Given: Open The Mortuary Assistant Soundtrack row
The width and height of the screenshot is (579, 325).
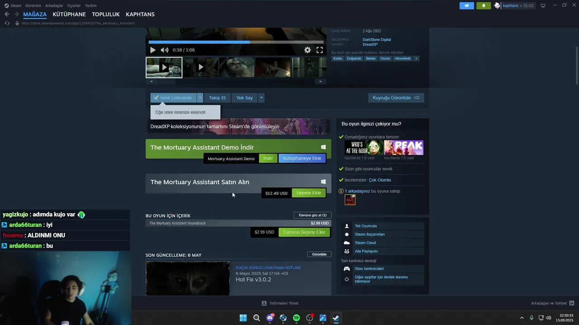Looking at the screenshot, I should click(238, 223).
